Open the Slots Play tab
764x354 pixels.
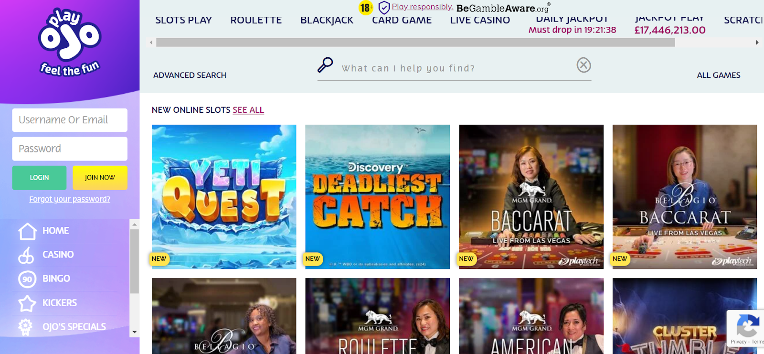point(183,21)
